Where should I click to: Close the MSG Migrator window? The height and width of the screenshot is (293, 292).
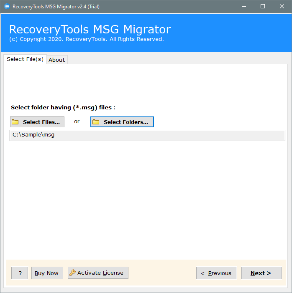[x=282, y=7]
